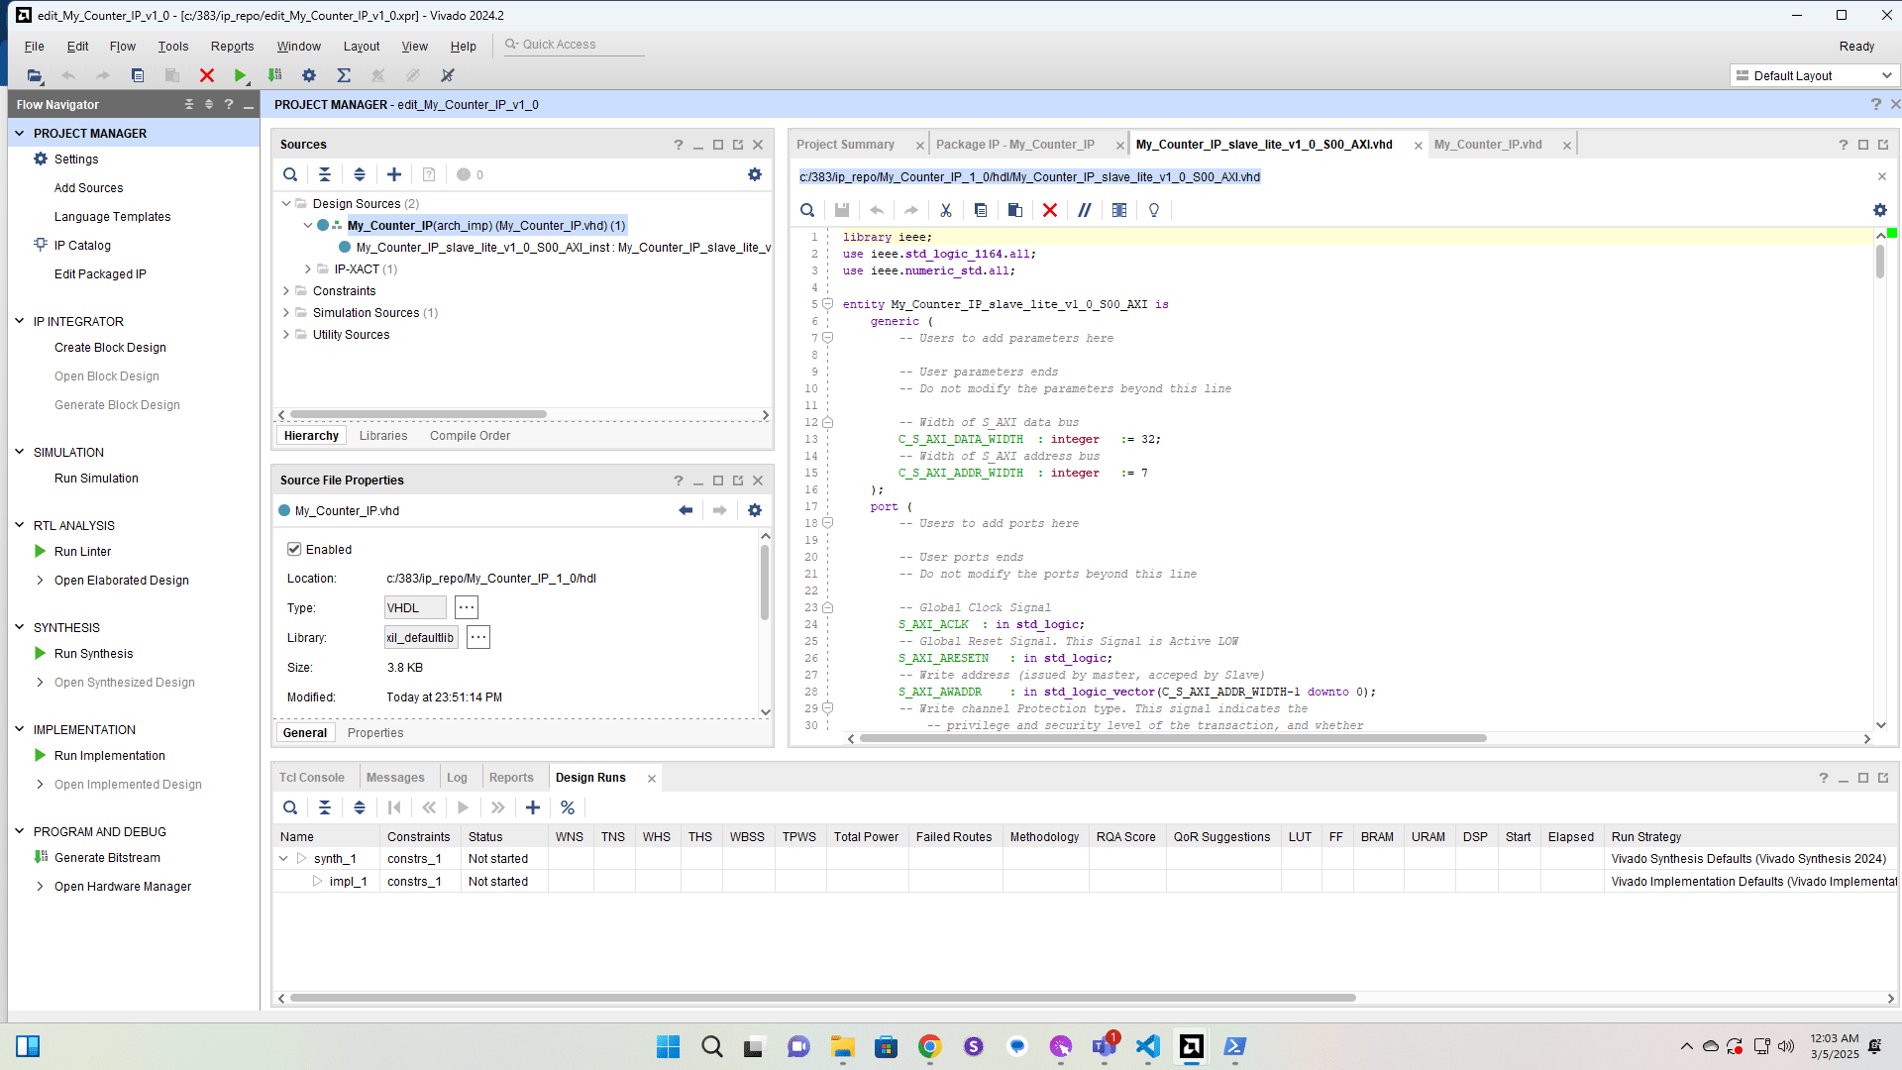Click the sigma Reports toolbar icon
Image resolution: width=1902 pixels, height=1070 pixels.
point(344,75)
